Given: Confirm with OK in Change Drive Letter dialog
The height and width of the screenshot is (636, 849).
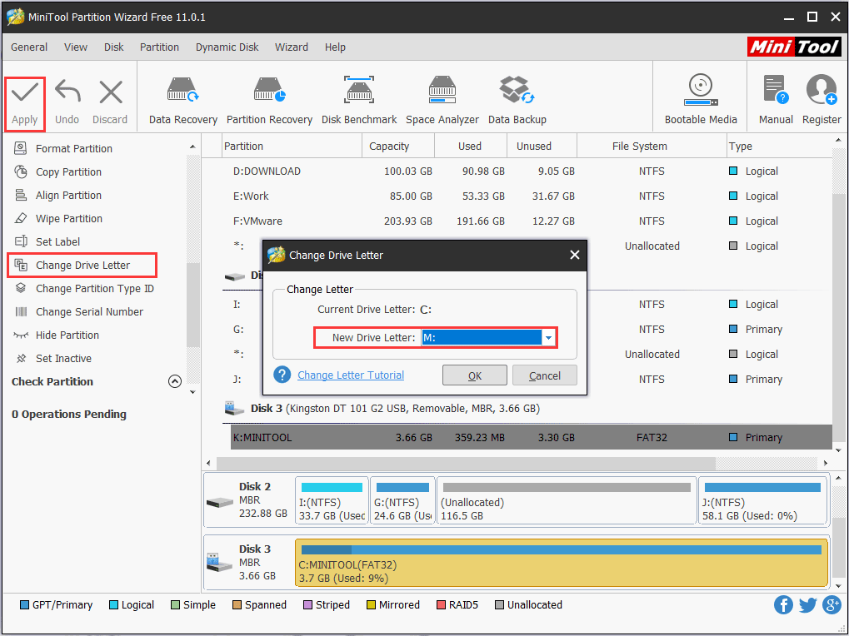Looking at the screenshot, I should coord(475,375).
